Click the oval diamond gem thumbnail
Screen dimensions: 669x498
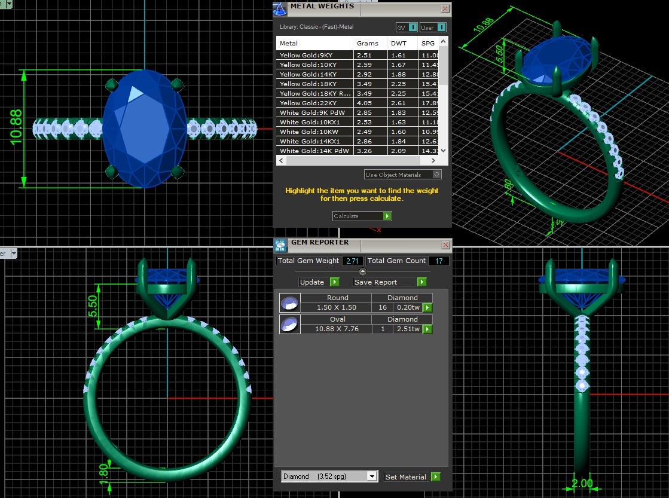tap(289, 324)
